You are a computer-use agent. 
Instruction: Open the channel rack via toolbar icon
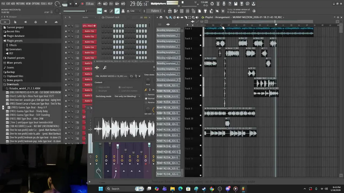click(182, 11)
